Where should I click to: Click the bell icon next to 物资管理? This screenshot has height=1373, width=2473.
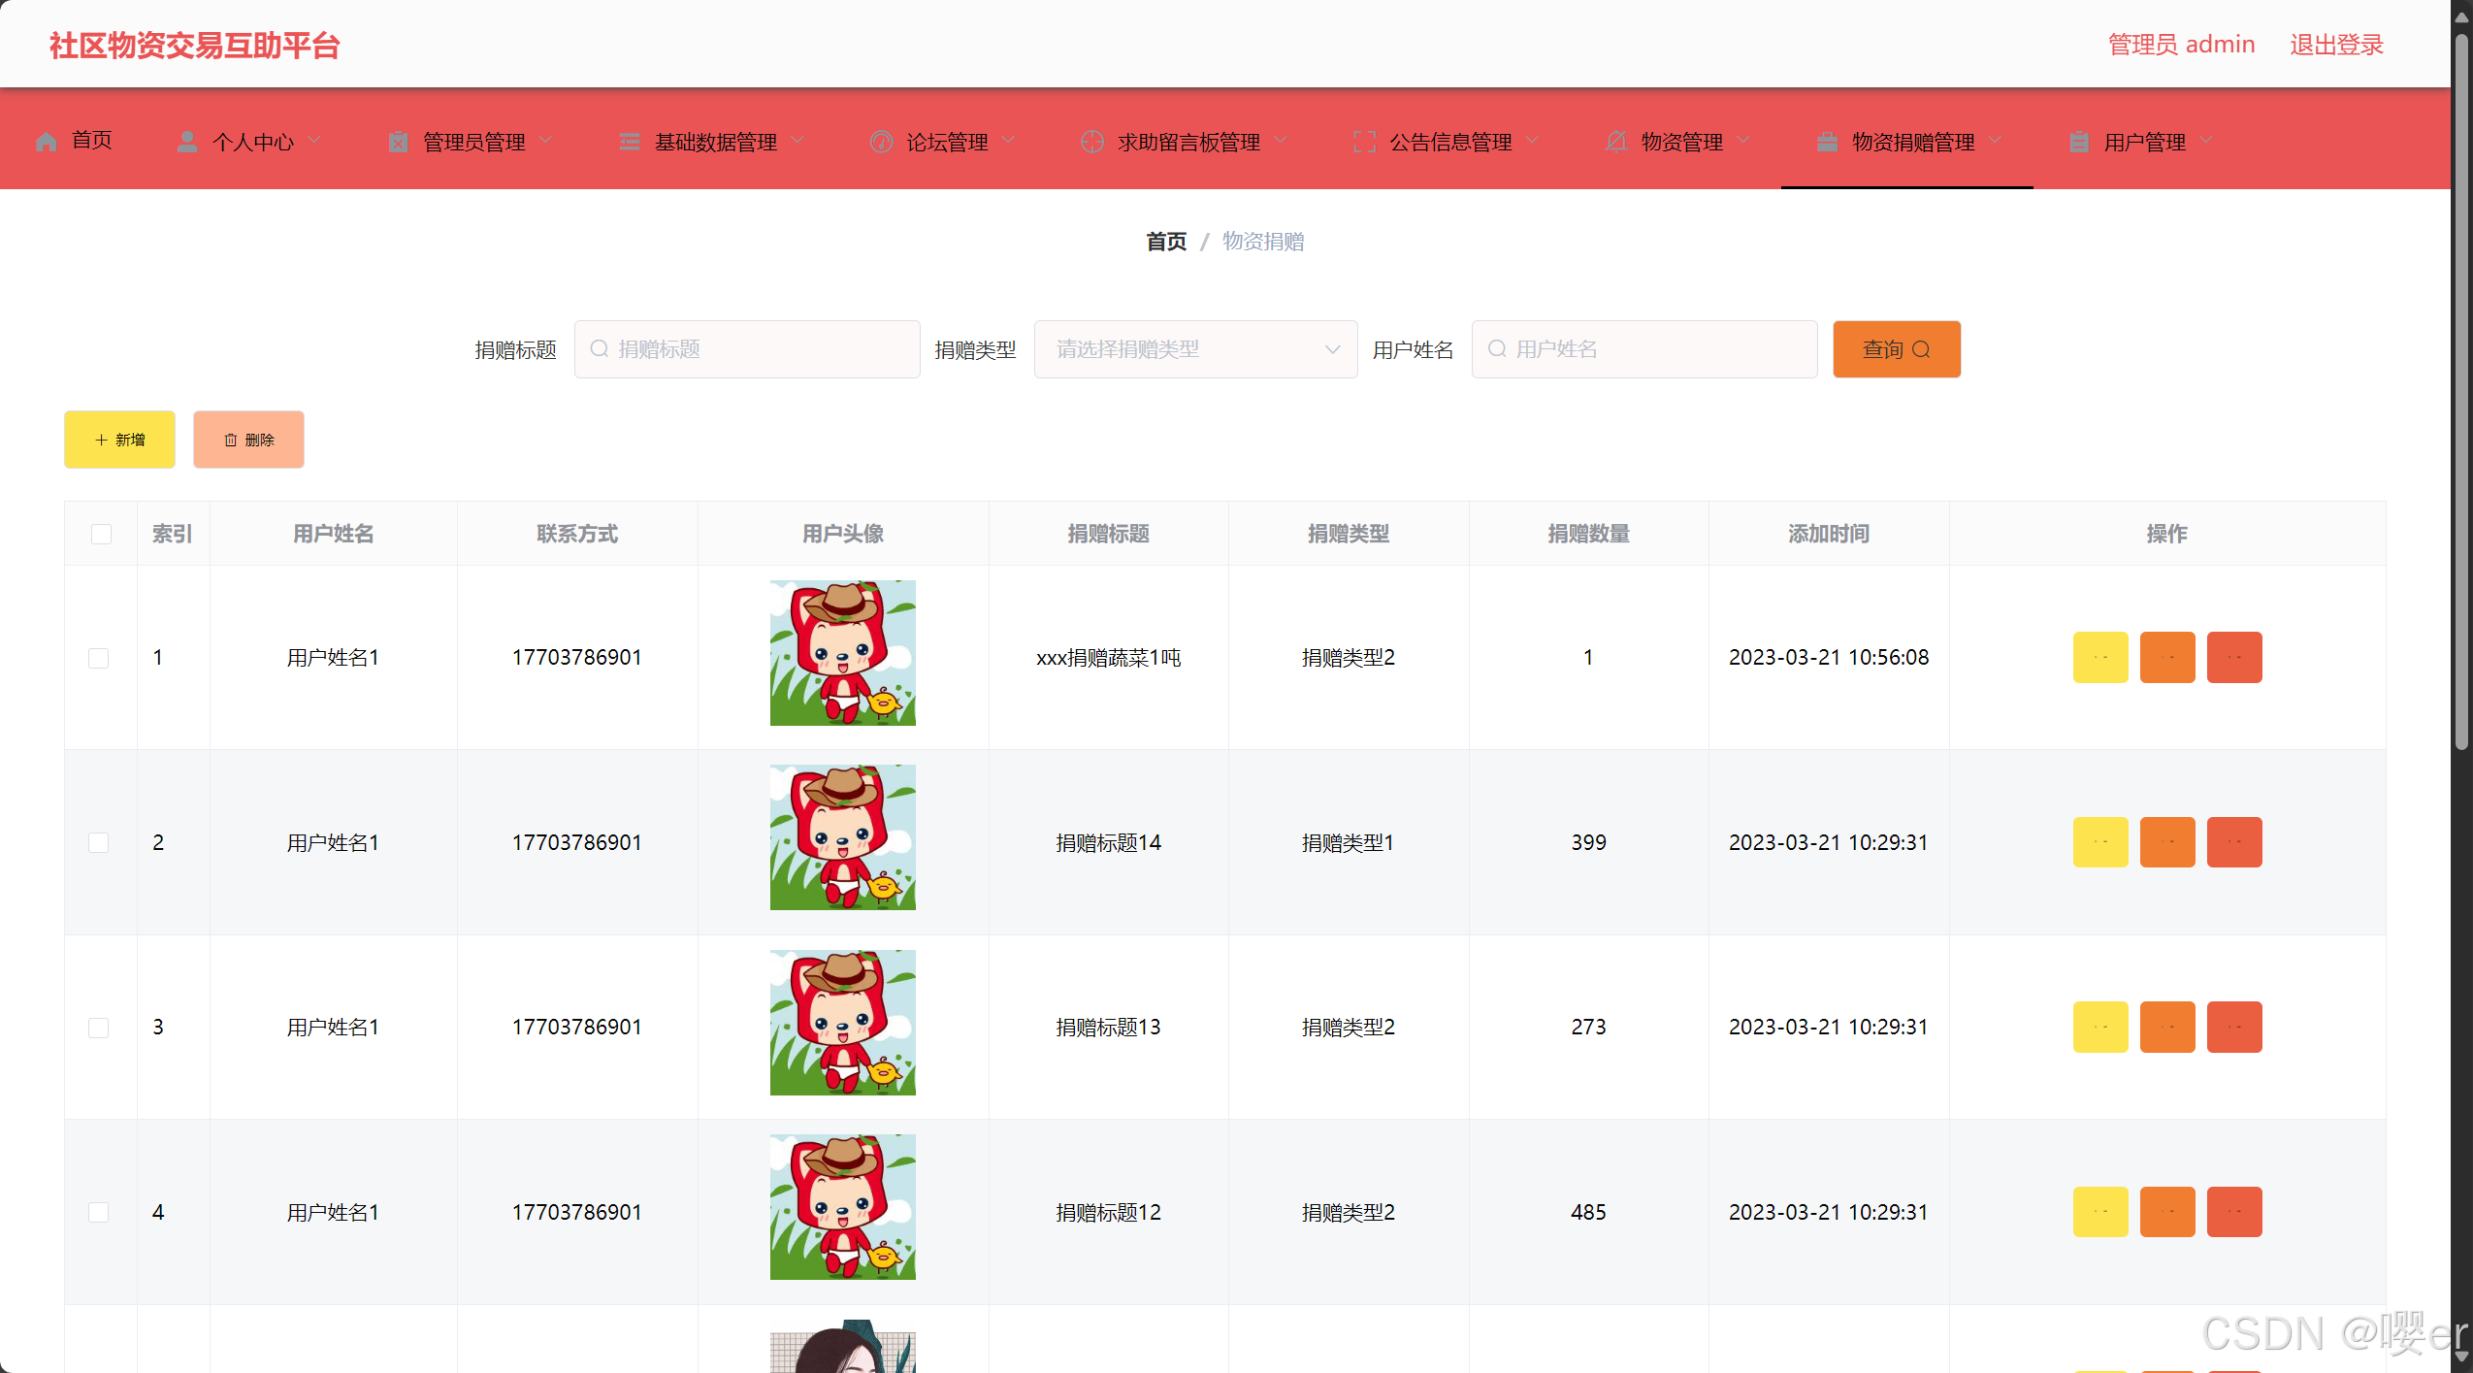point(1615,142)
